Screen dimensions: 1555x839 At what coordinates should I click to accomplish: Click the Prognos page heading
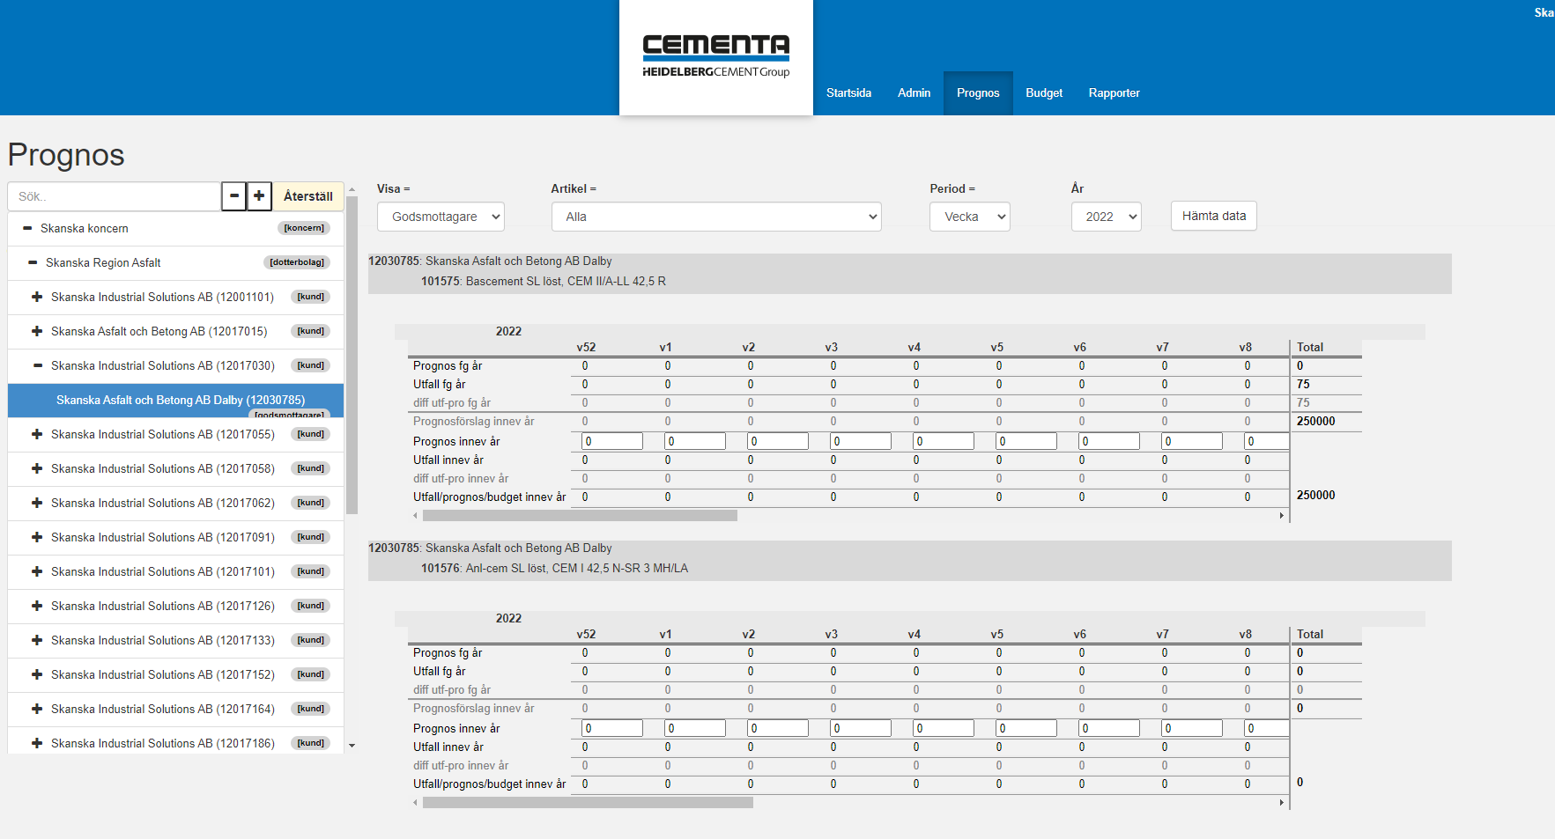[x=66, y=155]
